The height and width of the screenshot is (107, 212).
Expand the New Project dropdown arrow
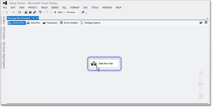[22, 12]
